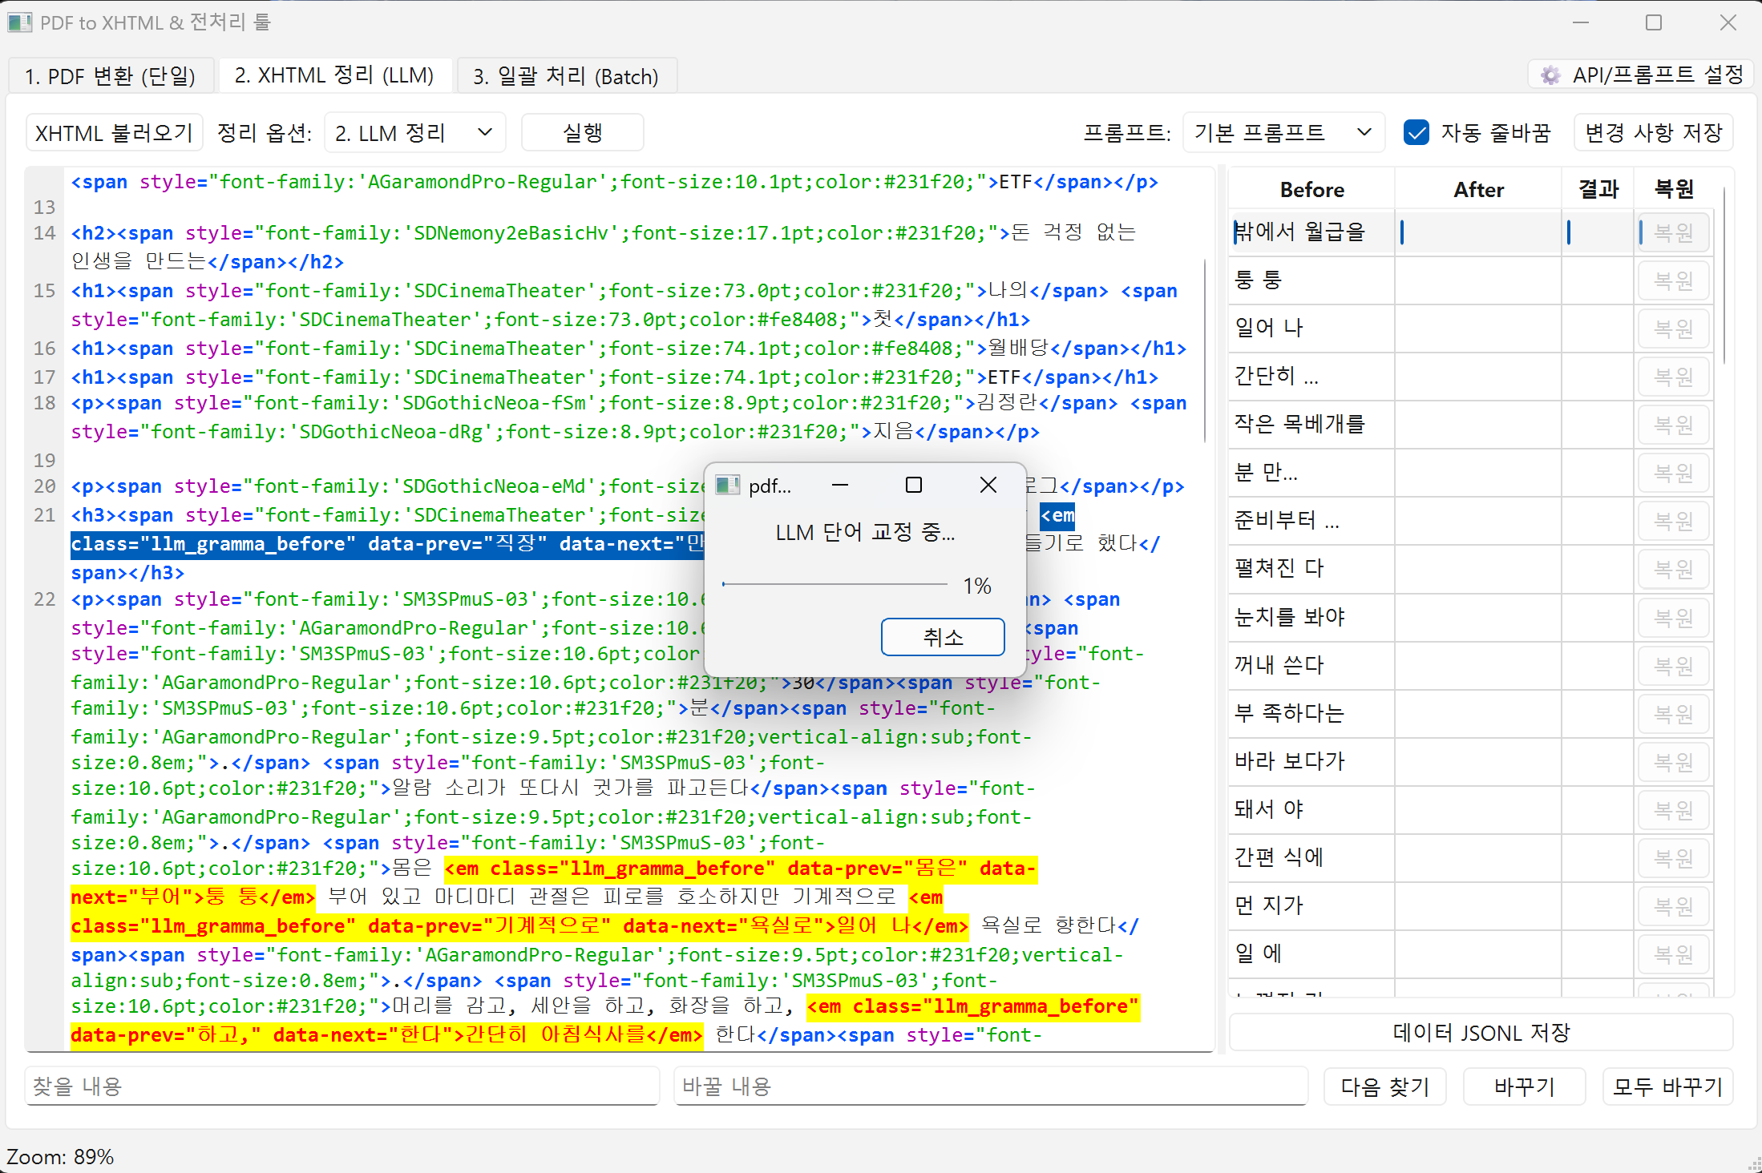
Task: Click 복원 button in 일 에 row
Action: (x=1673, y=953)
